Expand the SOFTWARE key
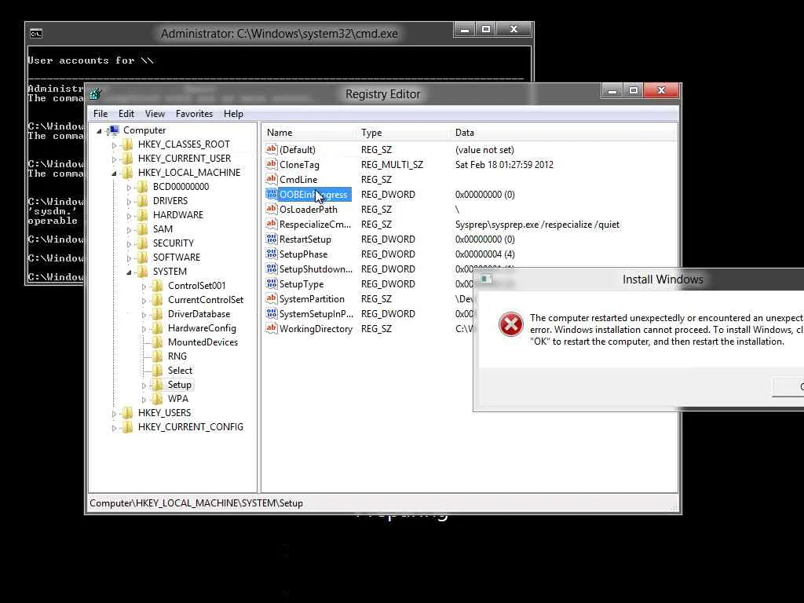The width and height of the screenshot is (804, 603). tap(129, 258)
